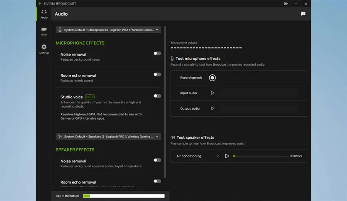The height and width of the screenshot is (201, 347).
Task: Enable speaker Noise removal toggle
Action: click(157, 160)
